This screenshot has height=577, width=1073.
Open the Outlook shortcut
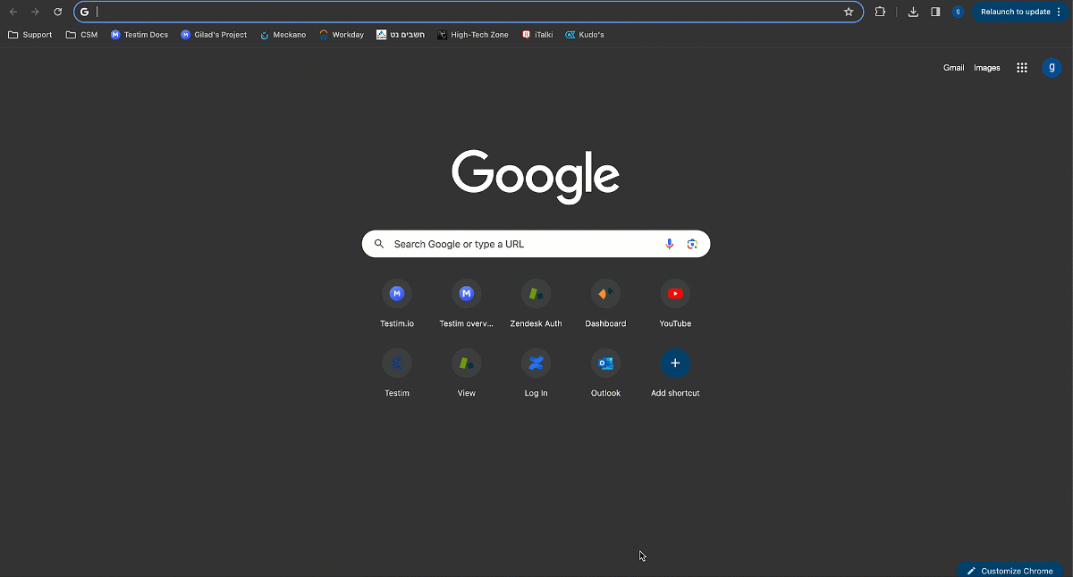pos(605,373)
